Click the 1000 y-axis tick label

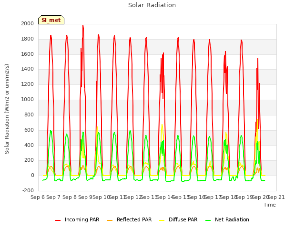28,100
